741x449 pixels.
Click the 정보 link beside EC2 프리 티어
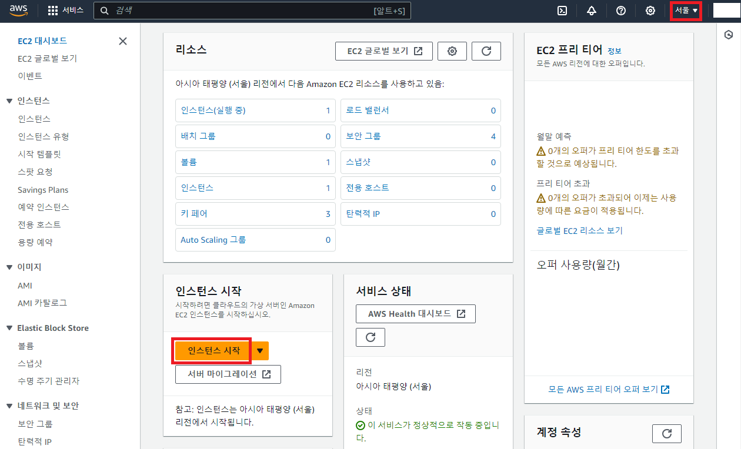[x=614, y=51]
